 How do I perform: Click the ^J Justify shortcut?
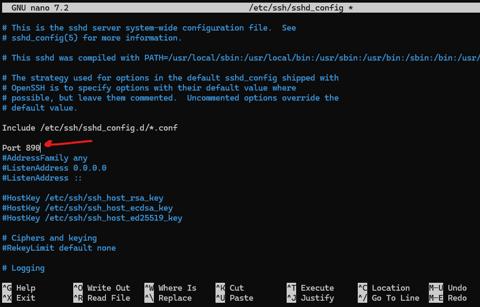click(x=310, y=298)
